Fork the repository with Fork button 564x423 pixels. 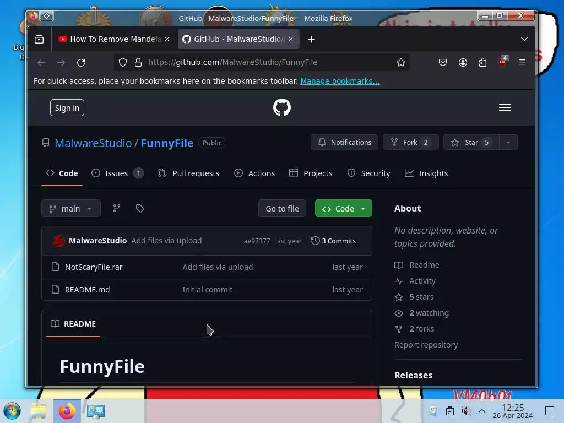pyautogui.click(x=411, y=143)
